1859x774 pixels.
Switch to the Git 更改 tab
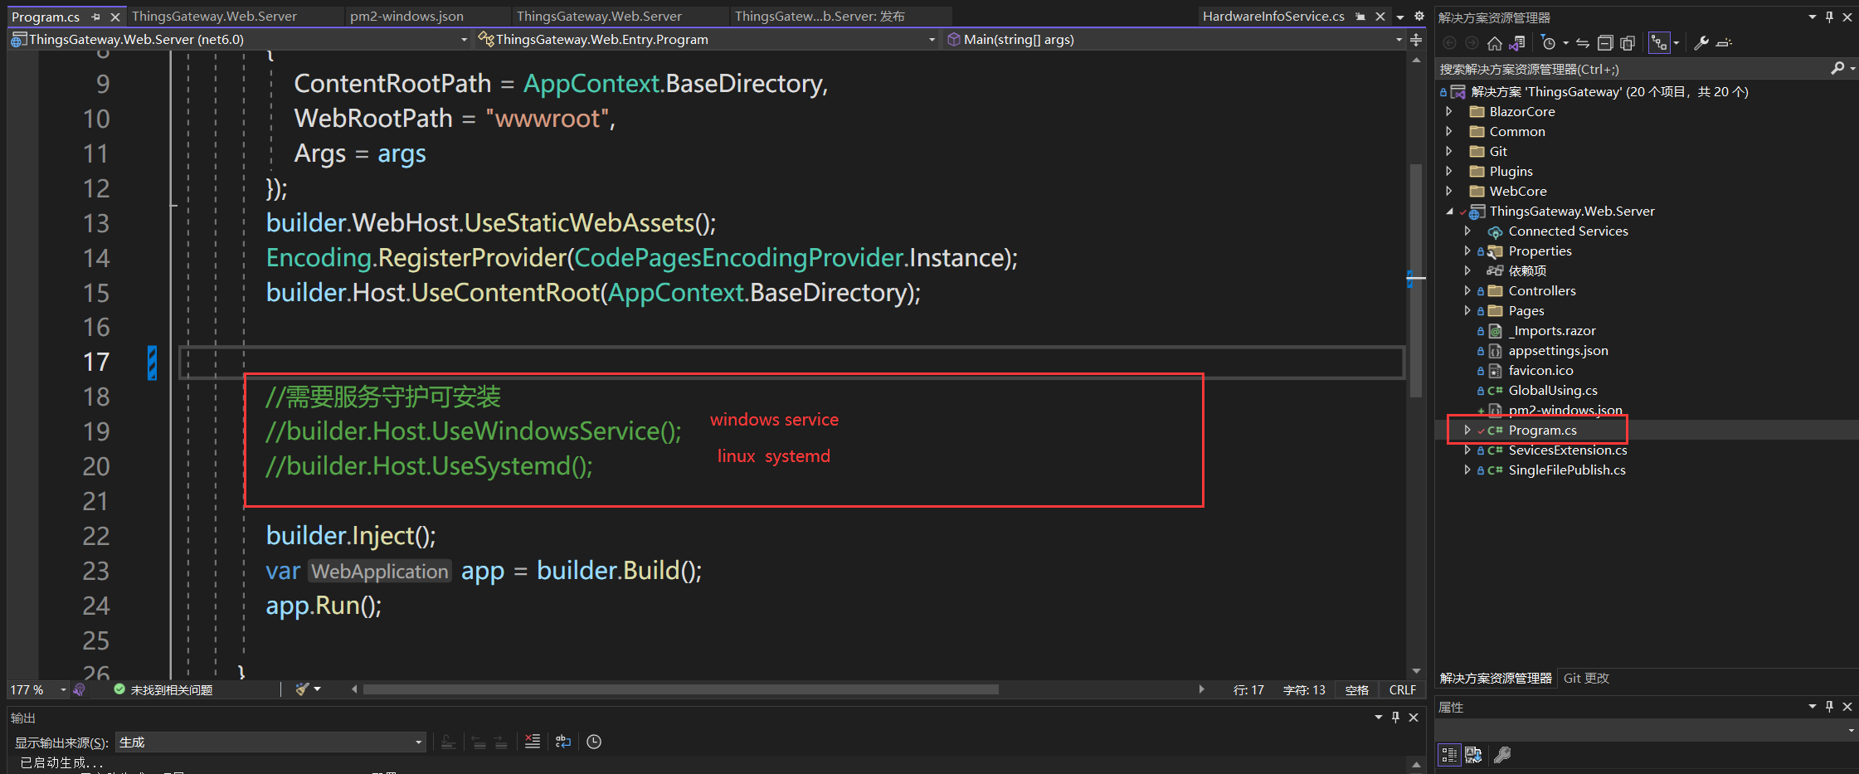[x=1586, y=679]
